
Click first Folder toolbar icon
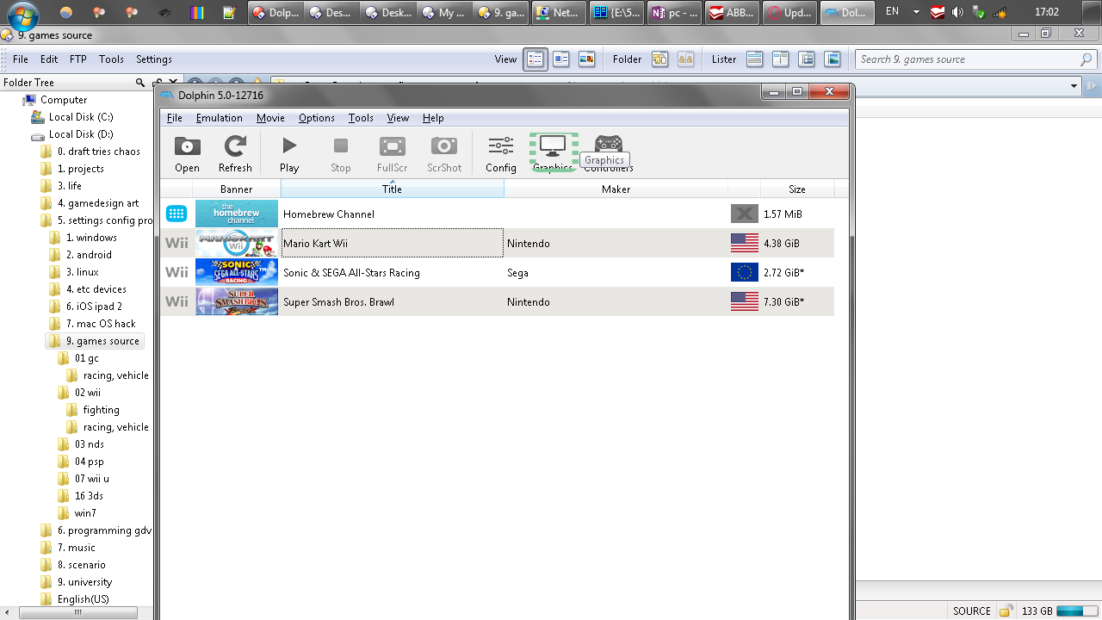[x=660, y=59]
